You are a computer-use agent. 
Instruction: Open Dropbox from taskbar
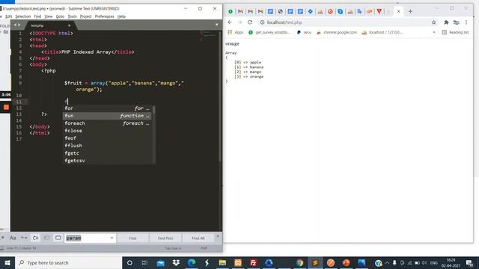[176, 262]
